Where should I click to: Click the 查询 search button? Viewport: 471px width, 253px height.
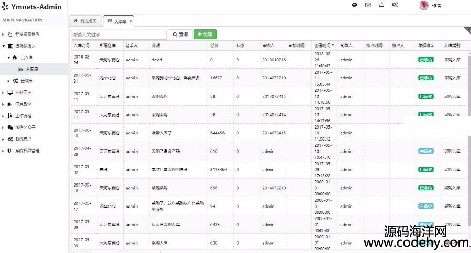[x=180, y=34]
